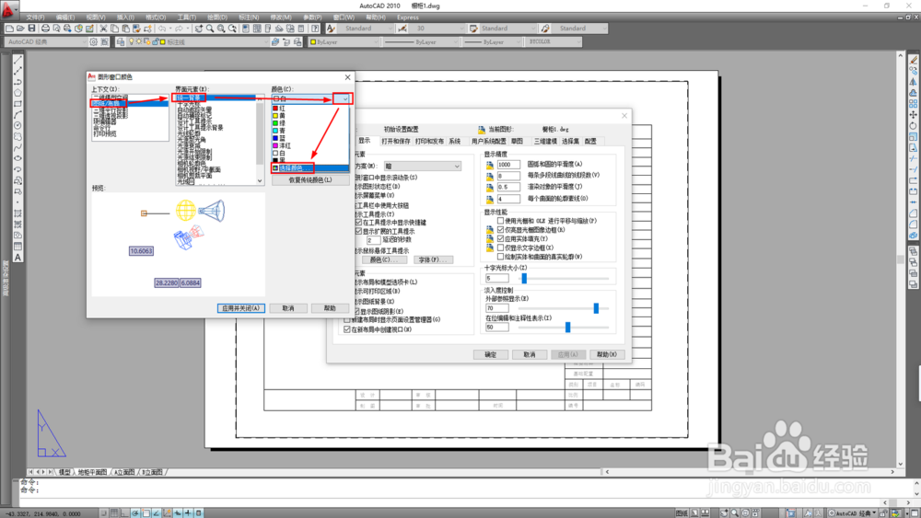Click the Layer Properties Manager icon

121,41
